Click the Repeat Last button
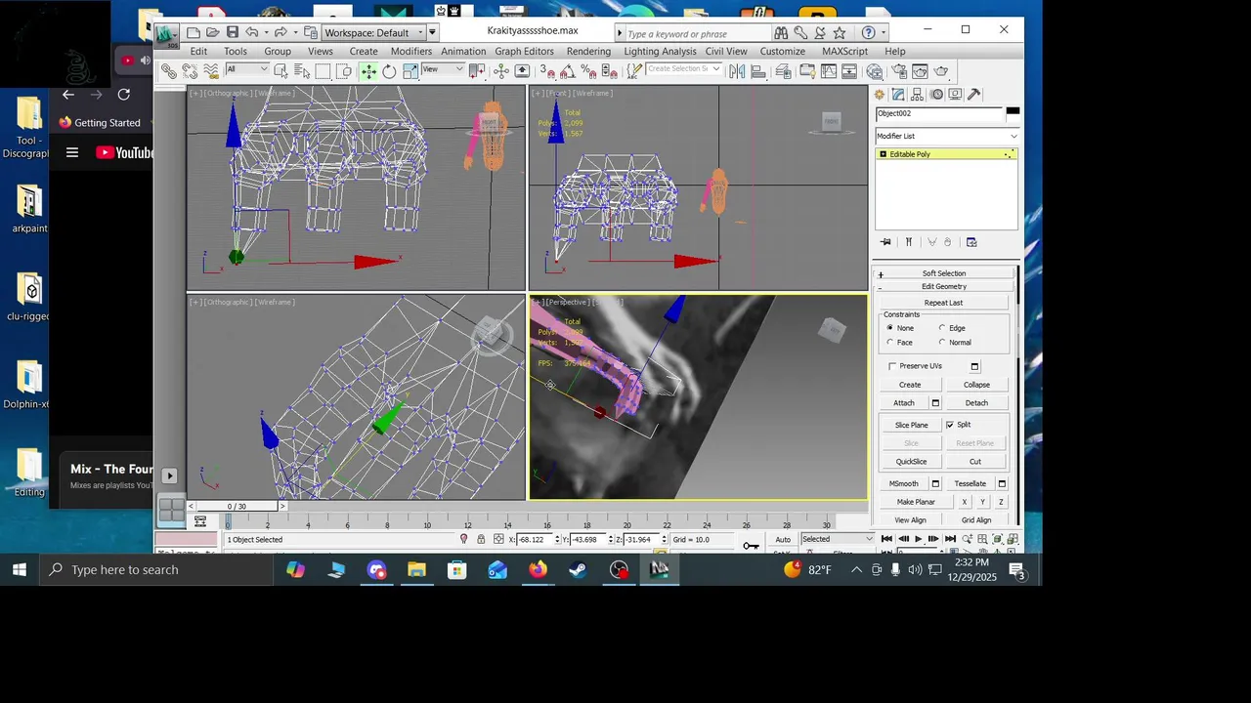The image size is (1251, 703). 943,303
